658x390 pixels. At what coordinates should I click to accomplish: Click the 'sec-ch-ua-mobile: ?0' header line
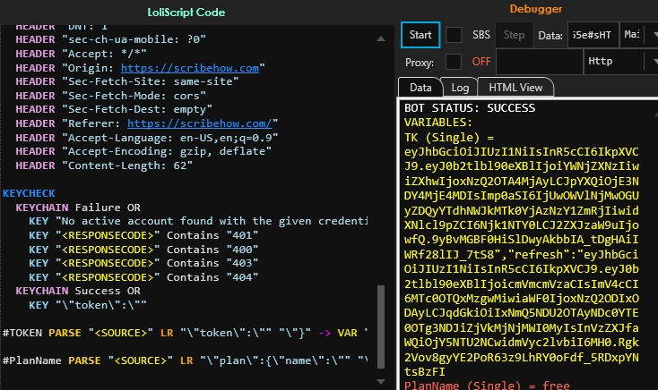pyautogui.click(x=111, y=39)
